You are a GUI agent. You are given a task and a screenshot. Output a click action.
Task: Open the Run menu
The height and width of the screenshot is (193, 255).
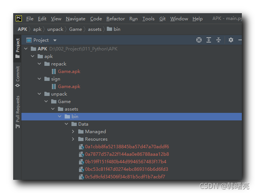point(134,19)
